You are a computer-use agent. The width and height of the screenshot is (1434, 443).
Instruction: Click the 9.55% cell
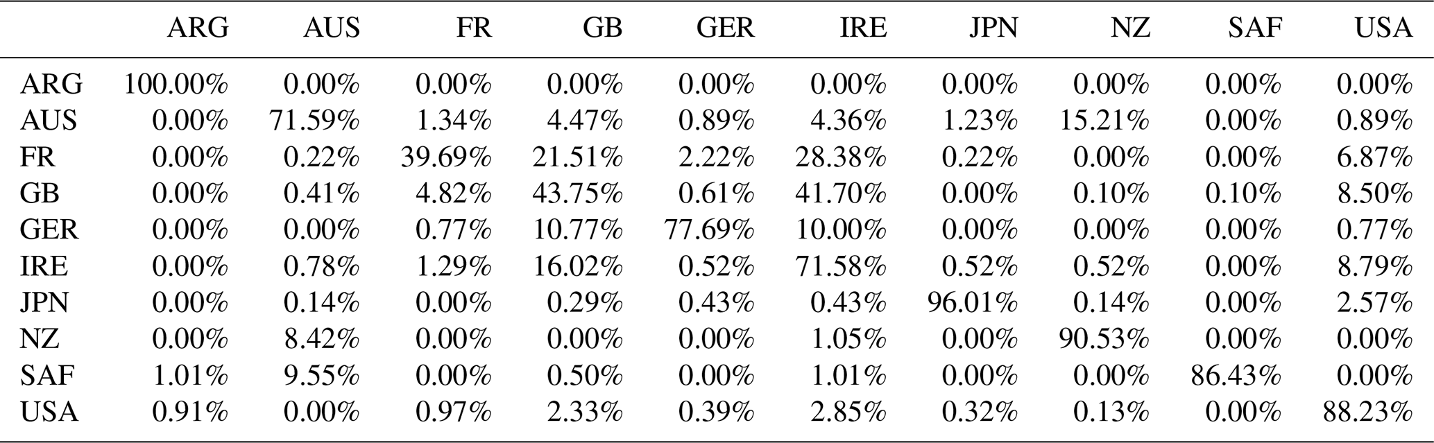pos(321,376)
